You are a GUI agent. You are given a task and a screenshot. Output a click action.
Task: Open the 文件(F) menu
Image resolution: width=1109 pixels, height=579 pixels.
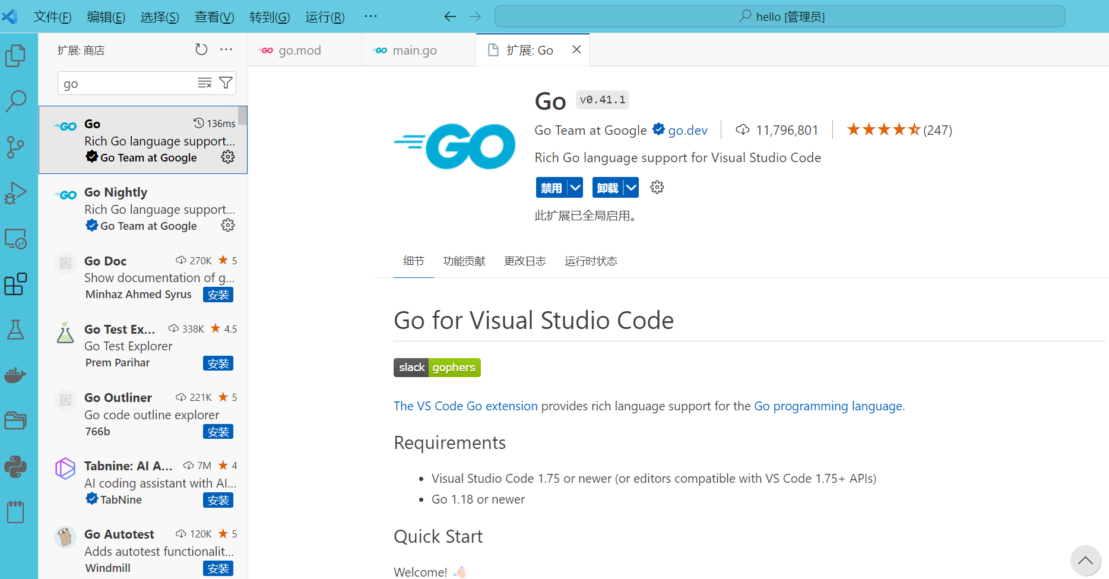pyautogui.click(x=53, y=17)
